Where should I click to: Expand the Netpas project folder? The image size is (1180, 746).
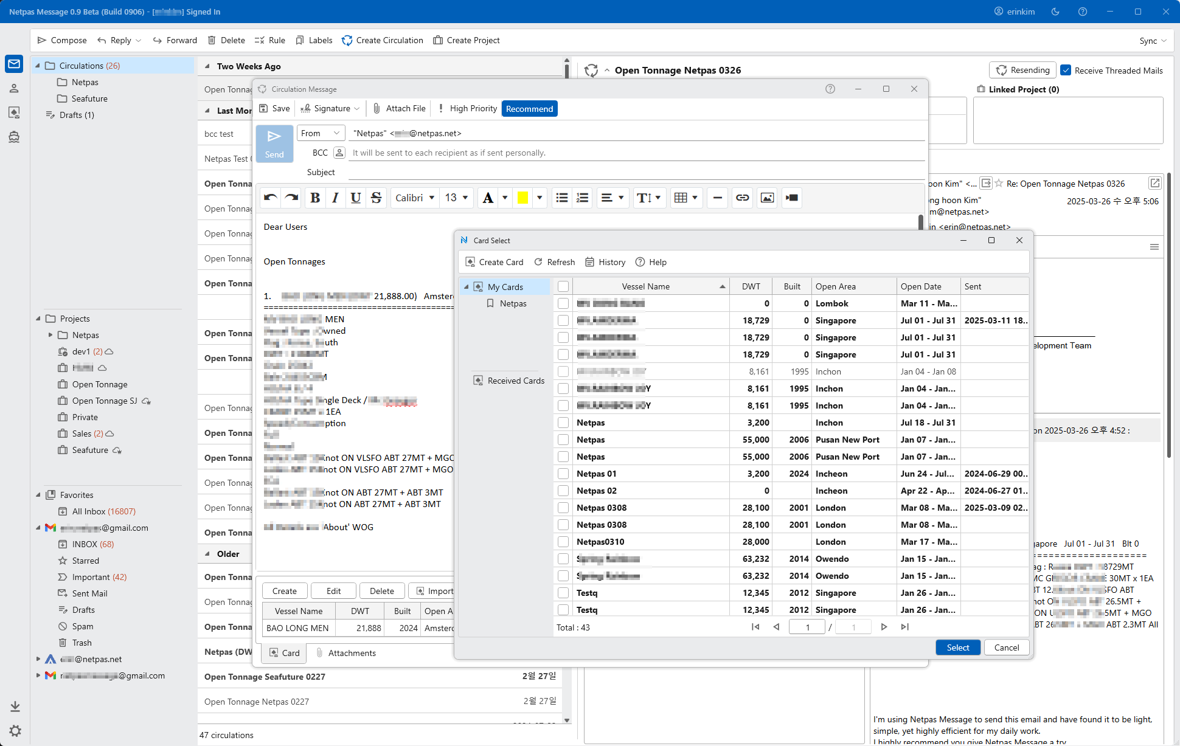coord(50,335)
